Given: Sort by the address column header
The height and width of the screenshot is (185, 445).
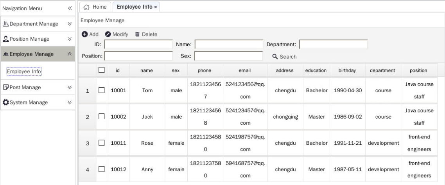Looking at the screenshot, I should pyautogui.click(x=285, y=70).
